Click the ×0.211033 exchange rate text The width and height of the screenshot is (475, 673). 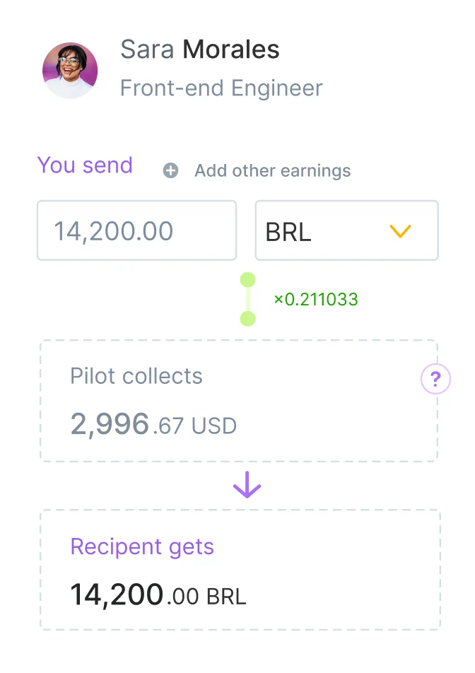click(x=316, y=300)
